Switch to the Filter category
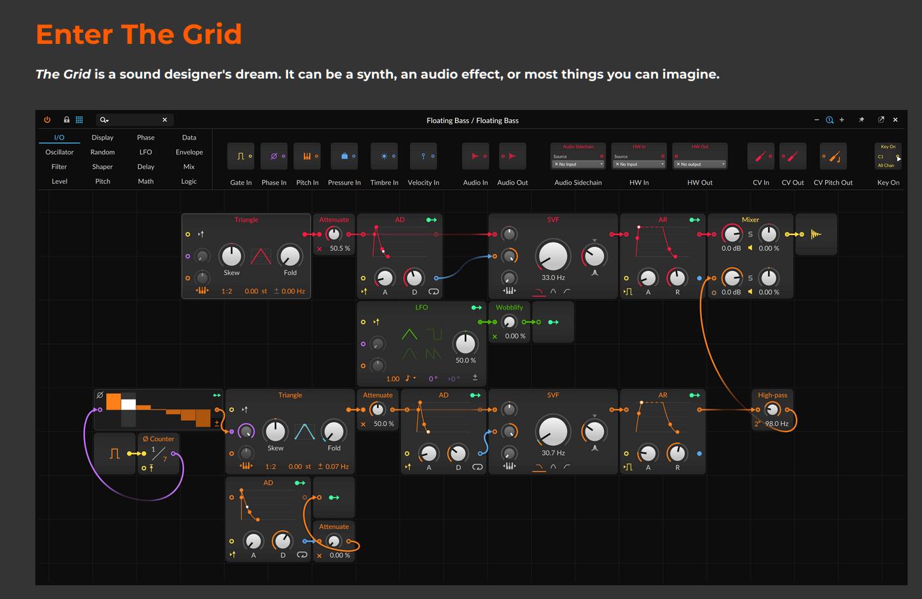Image resolution: width=922 pixels, height=599 pixels. pos(59,167)
